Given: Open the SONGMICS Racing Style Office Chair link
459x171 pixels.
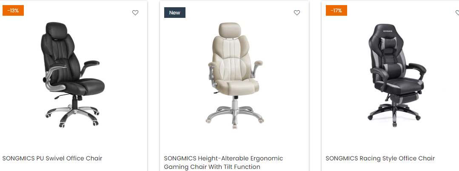Looking at the screenshot, I should 380,158.
